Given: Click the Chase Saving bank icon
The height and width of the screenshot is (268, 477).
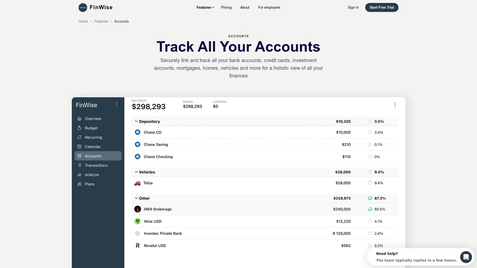Looking at the screenshot, I should click(x=138, y=144).
